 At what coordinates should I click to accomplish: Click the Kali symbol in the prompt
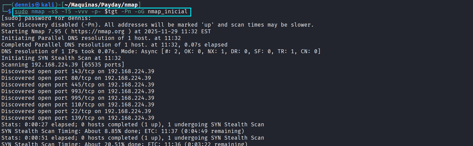37,5
